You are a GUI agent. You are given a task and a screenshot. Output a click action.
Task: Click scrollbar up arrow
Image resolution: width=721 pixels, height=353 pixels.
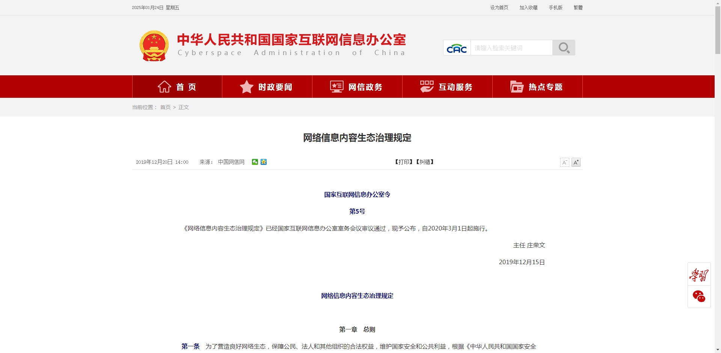click(x=718, y=3)
